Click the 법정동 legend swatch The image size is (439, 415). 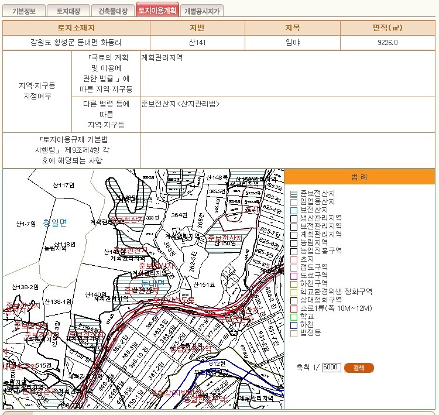tap(294, 334)
